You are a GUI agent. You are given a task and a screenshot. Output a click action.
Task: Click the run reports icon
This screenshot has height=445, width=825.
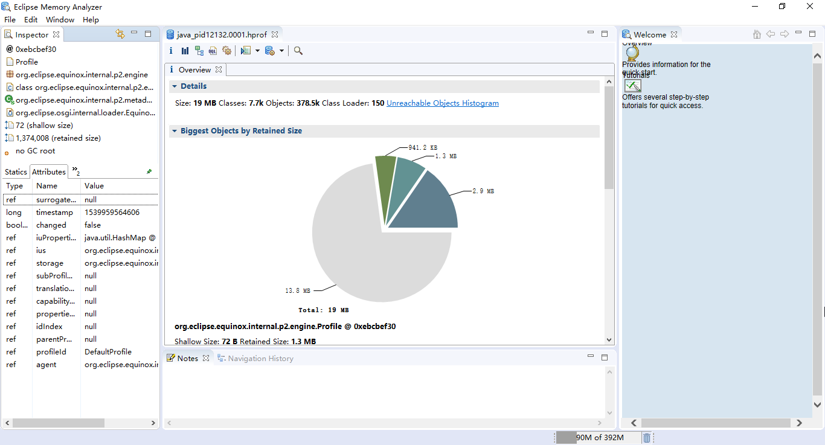tap(245, 51)
